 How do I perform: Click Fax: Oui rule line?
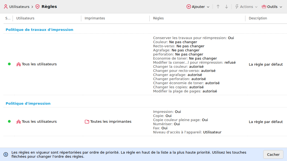coord(160,128)
